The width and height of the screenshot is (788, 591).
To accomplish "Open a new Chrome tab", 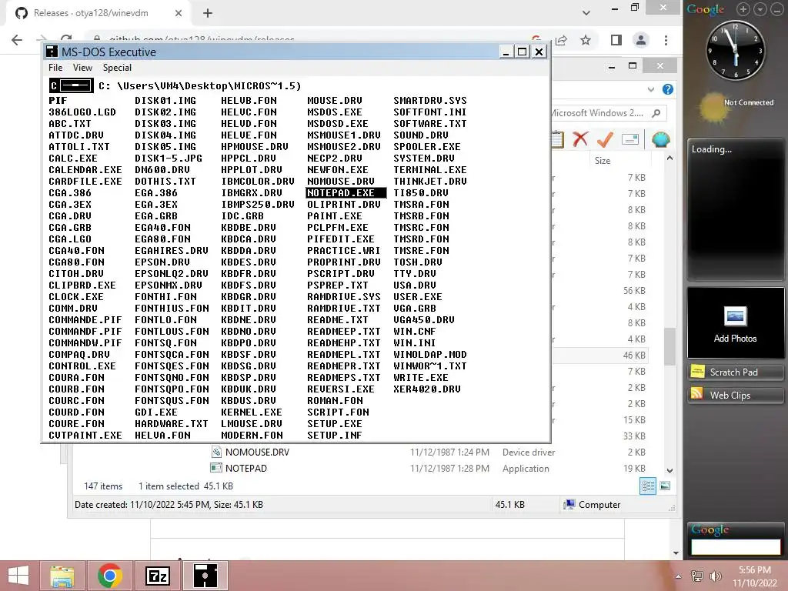I will 208,13.
